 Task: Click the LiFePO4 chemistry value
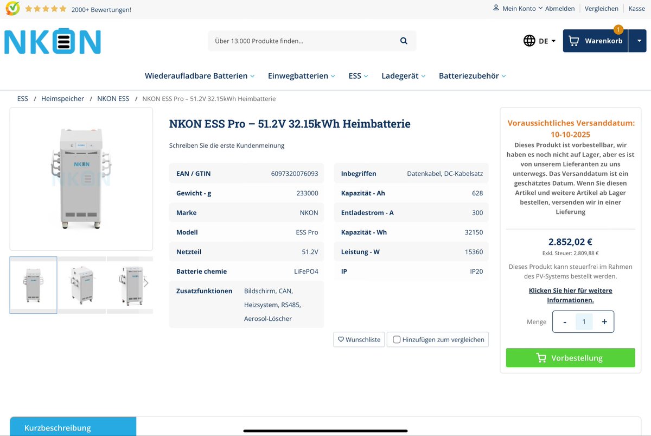click(x=306, y=271)
